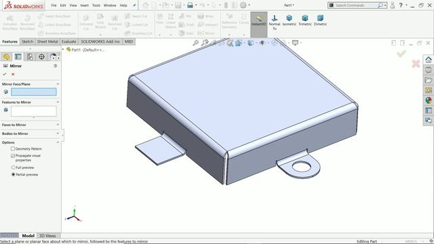Click the Features to Mirror selection box

(x=33, y=111)
